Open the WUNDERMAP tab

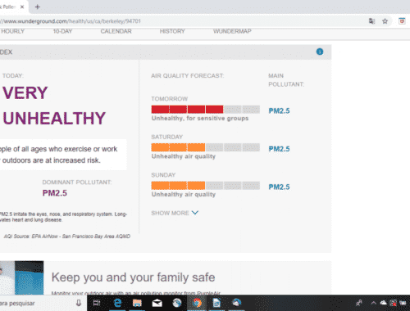pos(232,31)
